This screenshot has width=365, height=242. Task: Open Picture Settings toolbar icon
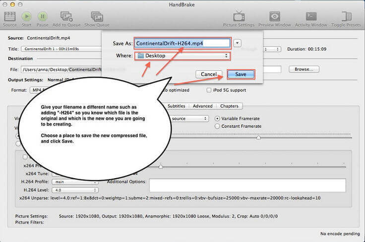coord(239,16)
